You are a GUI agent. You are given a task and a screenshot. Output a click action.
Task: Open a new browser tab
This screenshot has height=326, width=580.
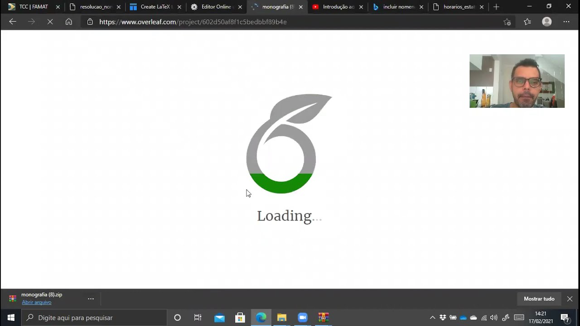coord(496,7)
